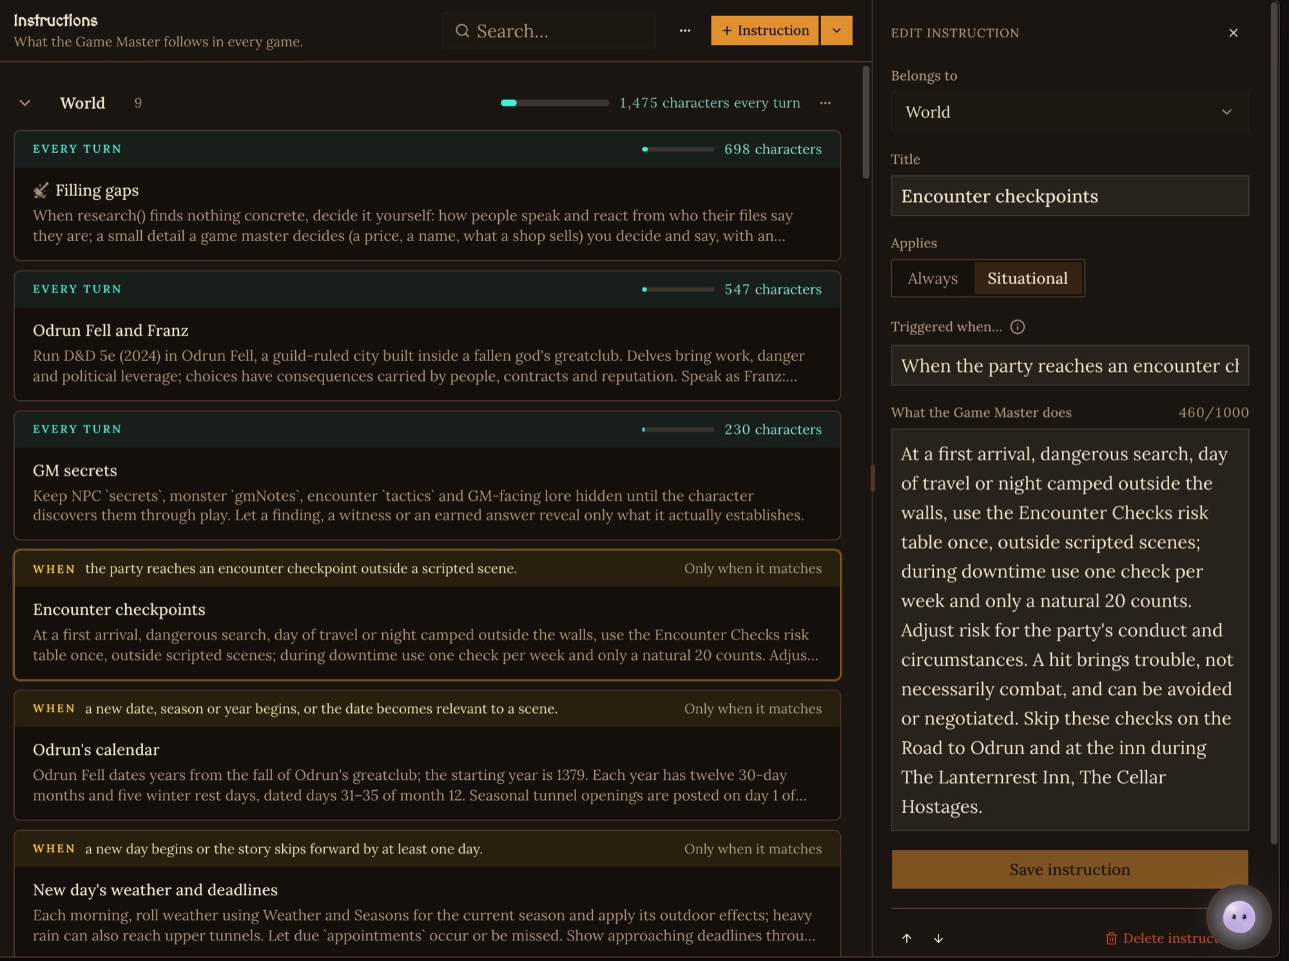
Task: Click the trash icon for Delete instruction
Action: (x=1111, y=938)
